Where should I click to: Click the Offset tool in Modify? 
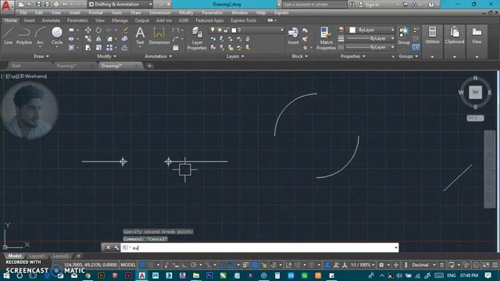pyautogui.click(x=125, y=48)
